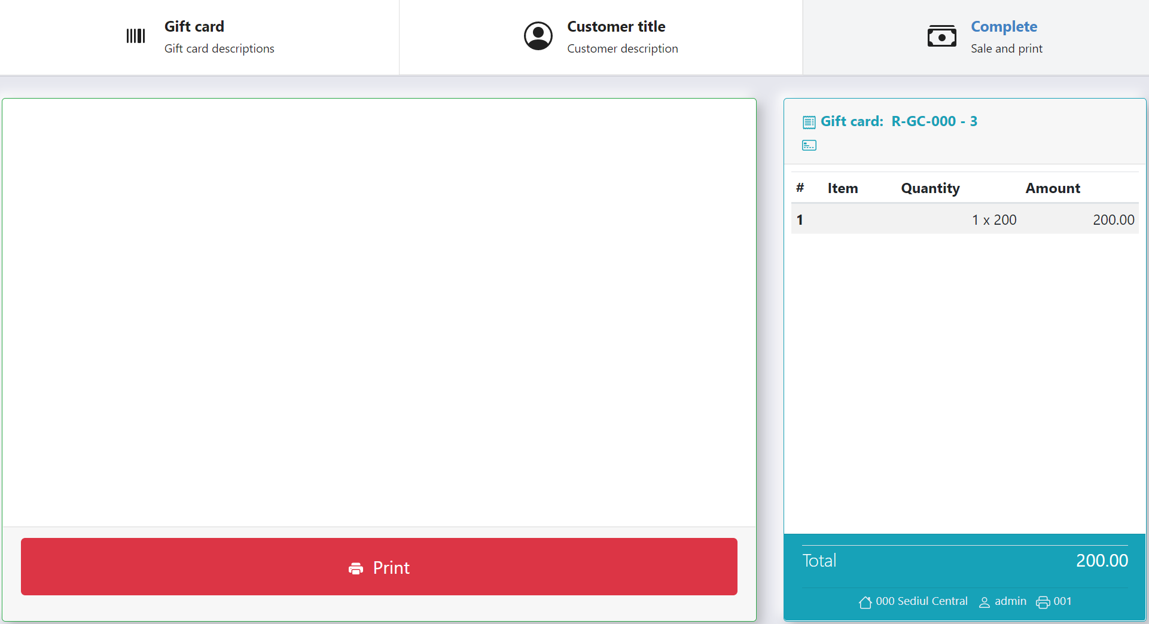Click the receipt icon beside Gift card title
This screenshot has height=624, width=1149.
[809, 122]
